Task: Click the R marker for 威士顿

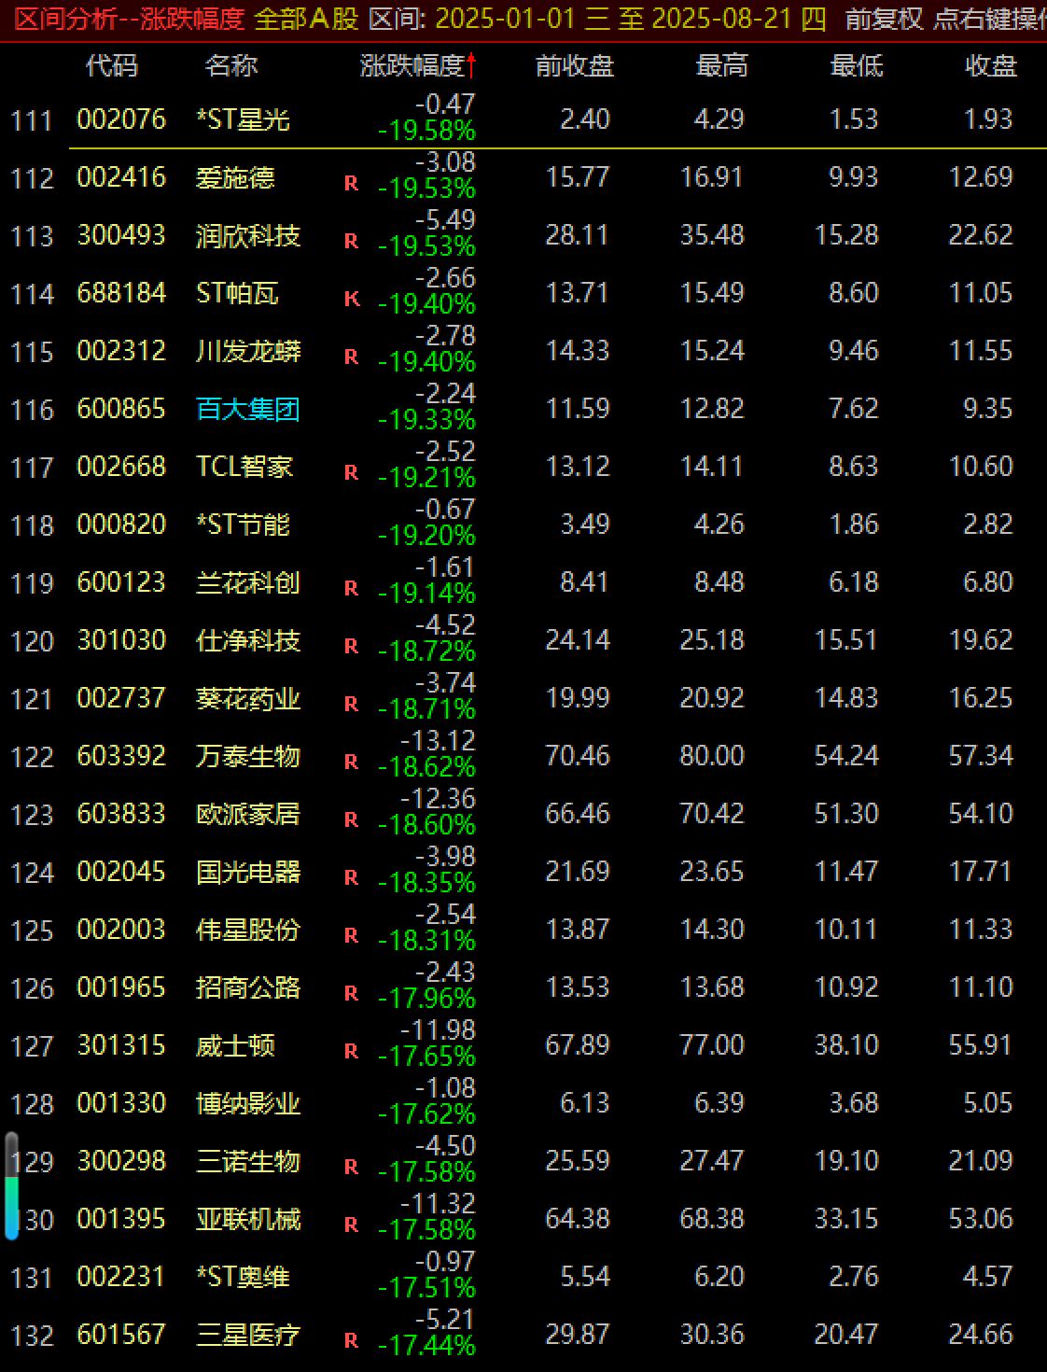Action: point(351,1052)
